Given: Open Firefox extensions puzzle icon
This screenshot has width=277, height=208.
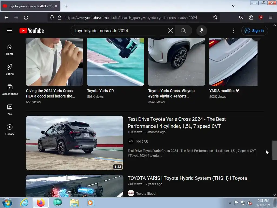Looking at the screenshot, I should click(x=251, y=18).
